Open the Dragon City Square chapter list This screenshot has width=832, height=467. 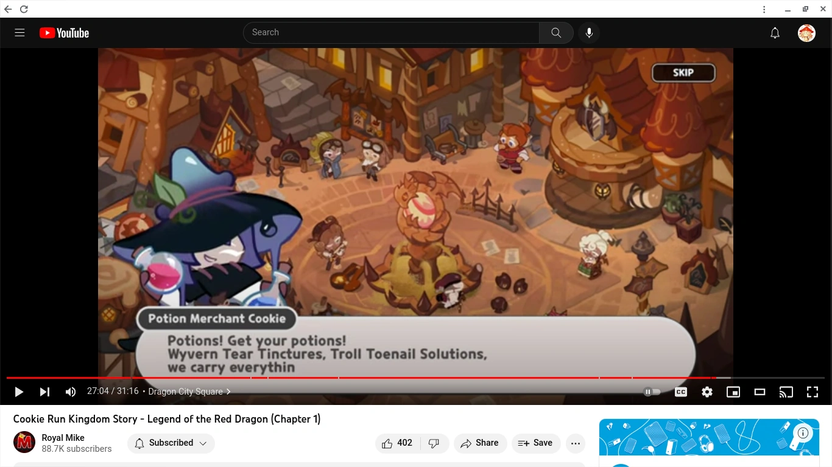point(189,392)
